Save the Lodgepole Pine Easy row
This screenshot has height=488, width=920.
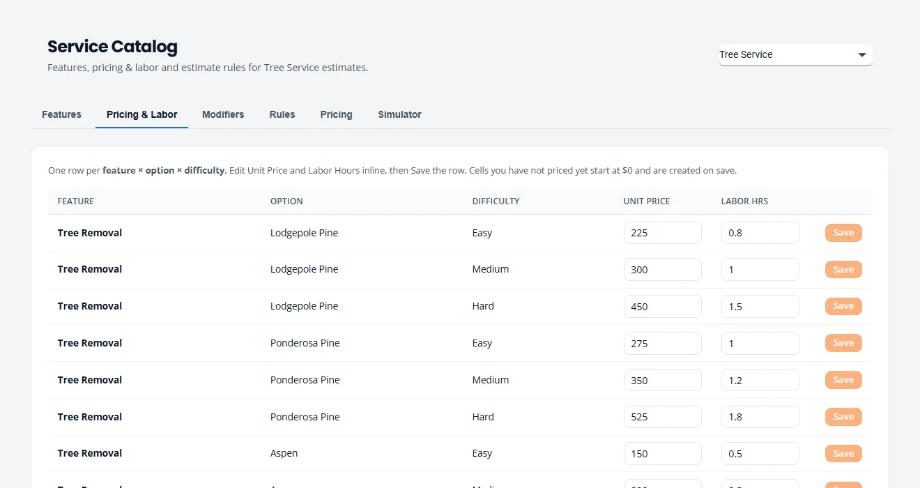(x=843, y=233)
